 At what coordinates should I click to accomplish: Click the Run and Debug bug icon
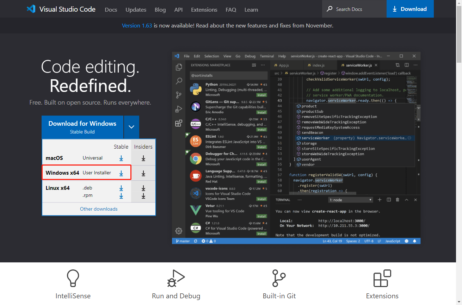(x=176, y=278)
